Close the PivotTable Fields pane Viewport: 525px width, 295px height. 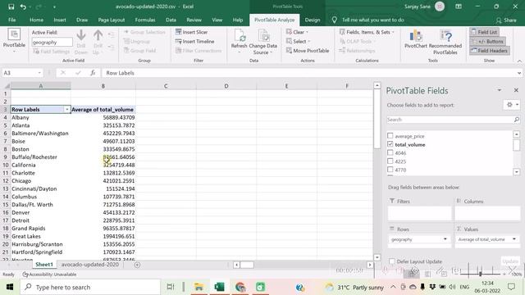pyautogui.click(x=516, y=90)
